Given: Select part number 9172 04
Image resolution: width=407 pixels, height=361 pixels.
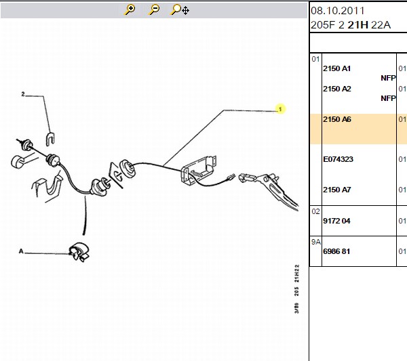Looking at the screenshot, I should click(336, 221).
